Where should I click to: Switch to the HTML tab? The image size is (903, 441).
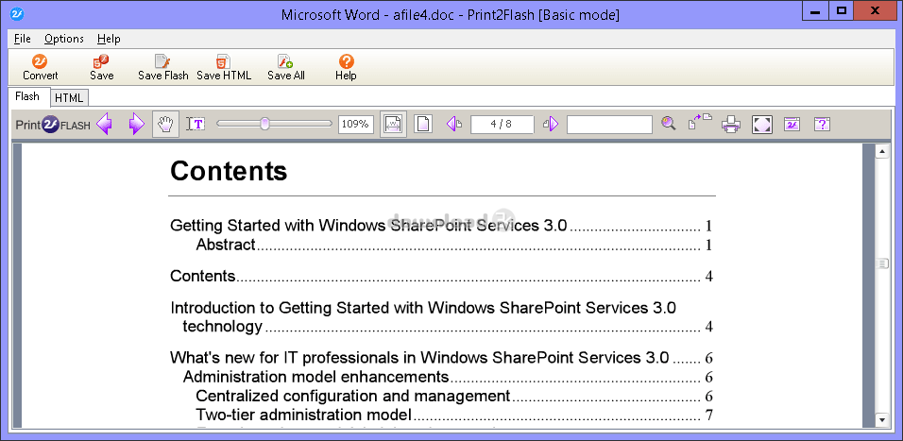coord(69,98)
